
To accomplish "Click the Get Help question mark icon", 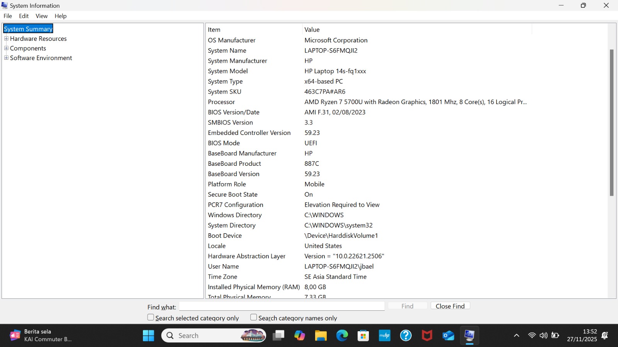I will [x=406, y=335].
